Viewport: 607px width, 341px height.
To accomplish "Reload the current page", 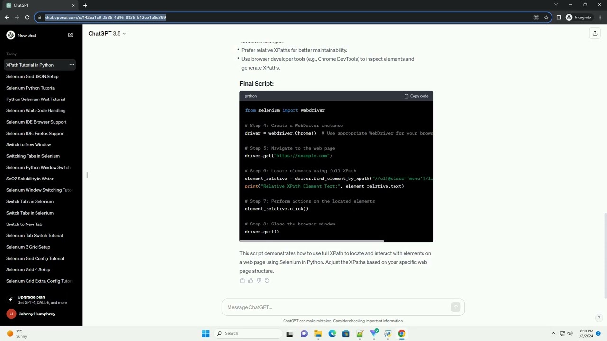I will [x=27, y=18].
